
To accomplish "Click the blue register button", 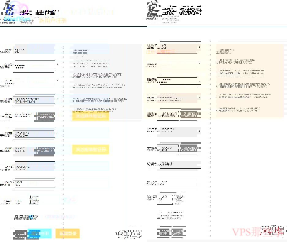I will (40, 233).
